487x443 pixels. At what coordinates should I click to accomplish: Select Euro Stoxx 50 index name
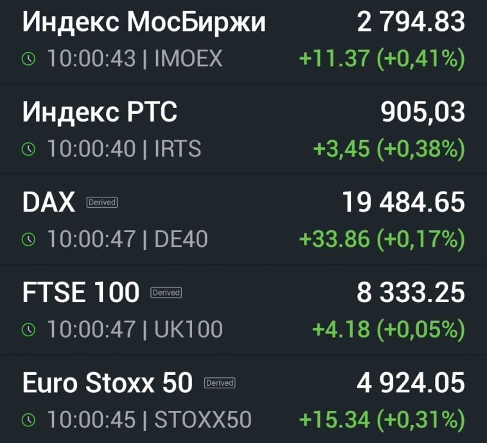pyautogui.click(x=107, y=383)
